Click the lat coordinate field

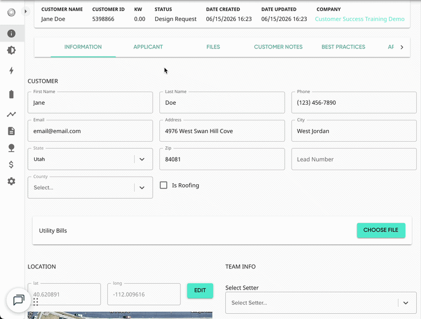(x=64, y=294)
